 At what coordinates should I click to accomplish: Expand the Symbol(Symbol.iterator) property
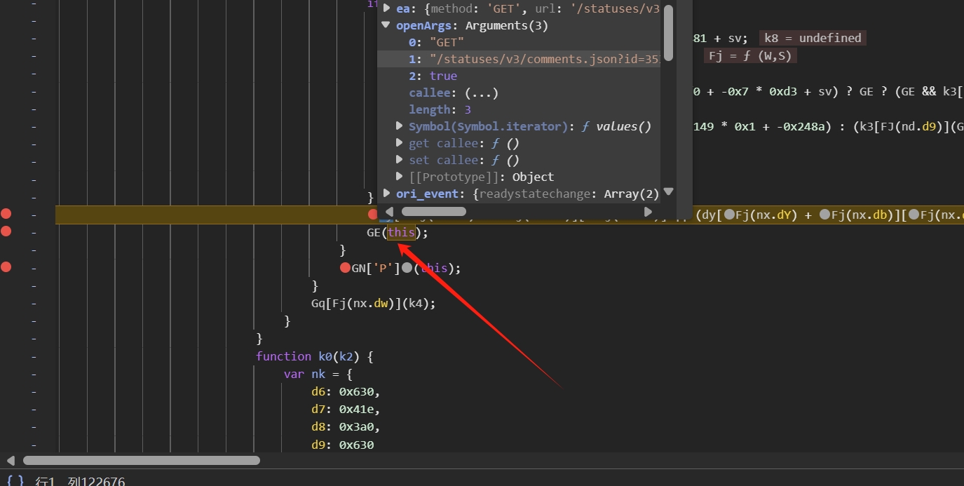[x=400, y=126]
